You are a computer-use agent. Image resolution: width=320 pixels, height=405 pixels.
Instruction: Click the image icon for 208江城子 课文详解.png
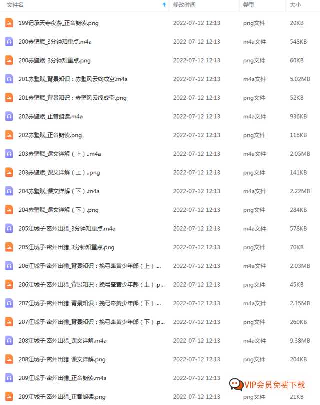pyautogui.click(x=9, y=359)
